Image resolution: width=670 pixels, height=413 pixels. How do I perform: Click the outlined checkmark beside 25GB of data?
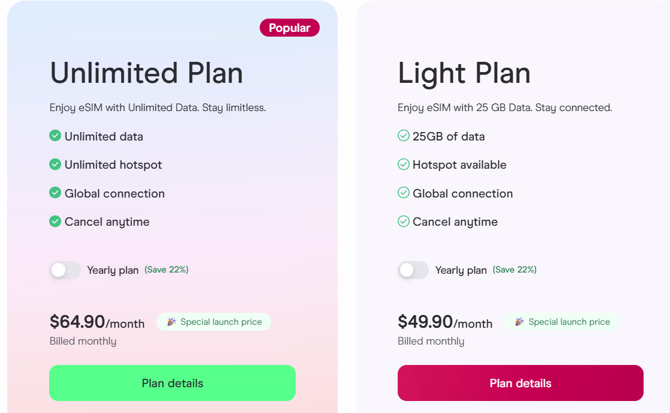(404, 136)
